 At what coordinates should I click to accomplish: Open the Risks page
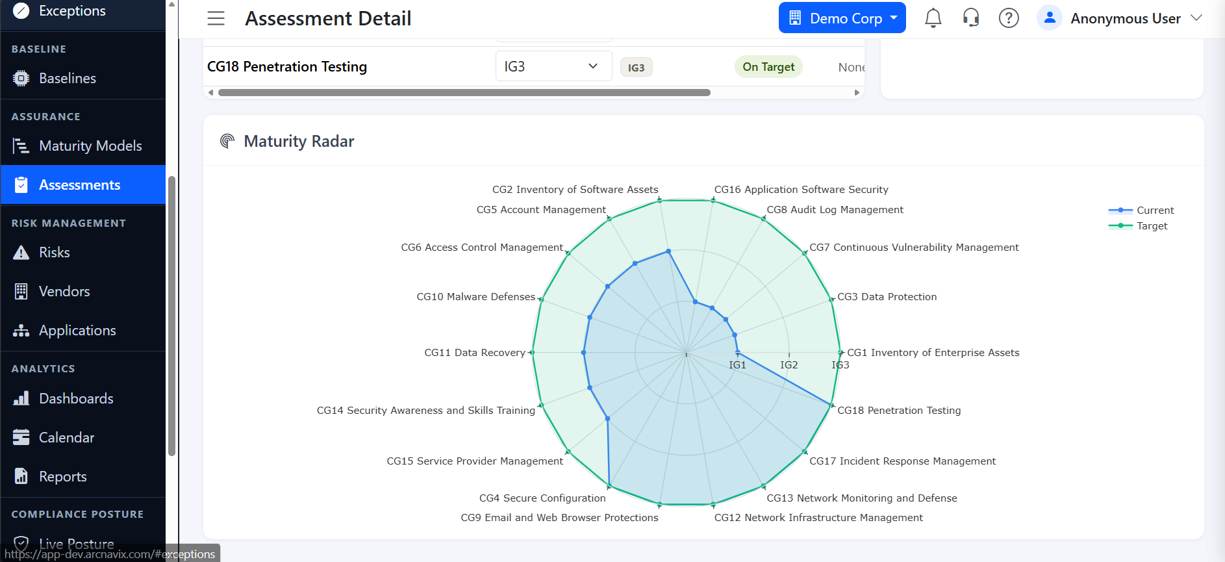point(82,253)
